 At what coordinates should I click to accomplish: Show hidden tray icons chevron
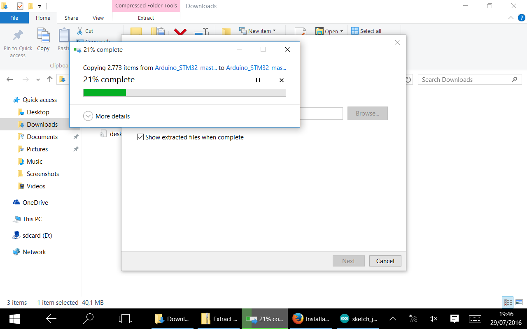393,319
